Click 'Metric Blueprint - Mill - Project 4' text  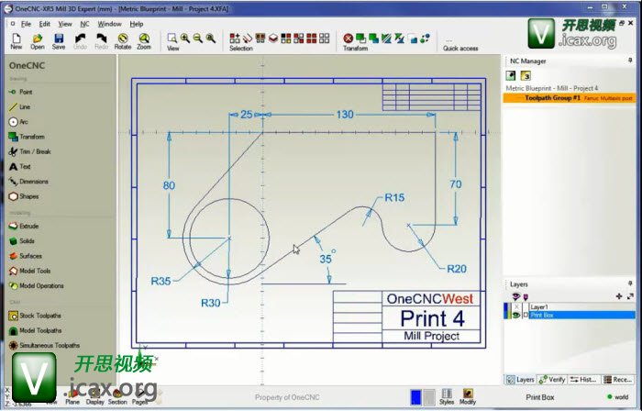coord(551,88)
